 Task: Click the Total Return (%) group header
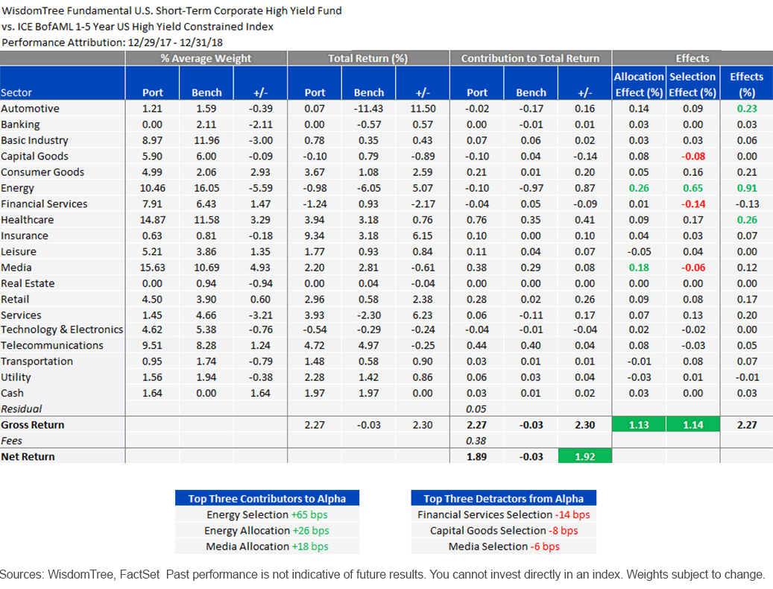click(x=367, y=58)
